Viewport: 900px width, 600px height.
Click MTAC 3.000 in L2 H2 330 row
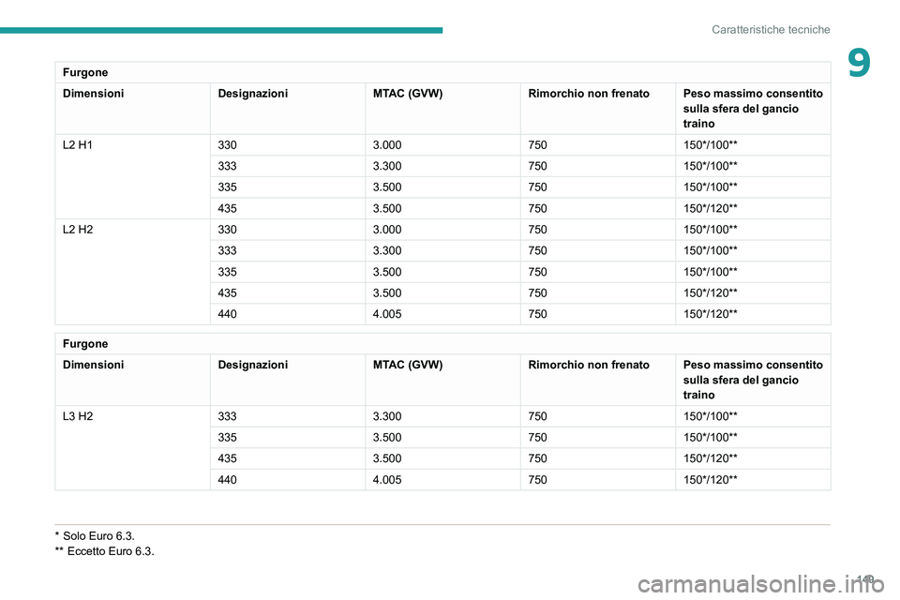pyautogui.click(x=387, y=229)
